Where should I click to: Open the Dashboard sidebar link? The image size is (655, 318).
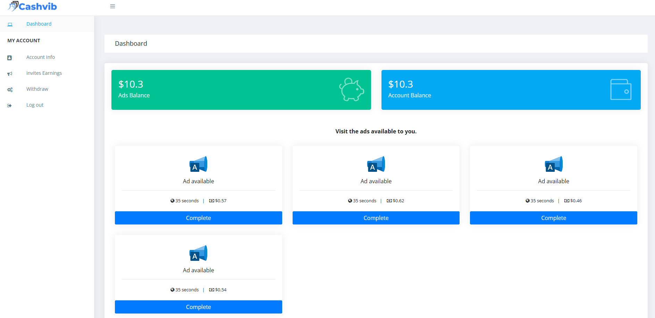click(x=39, y=24)
